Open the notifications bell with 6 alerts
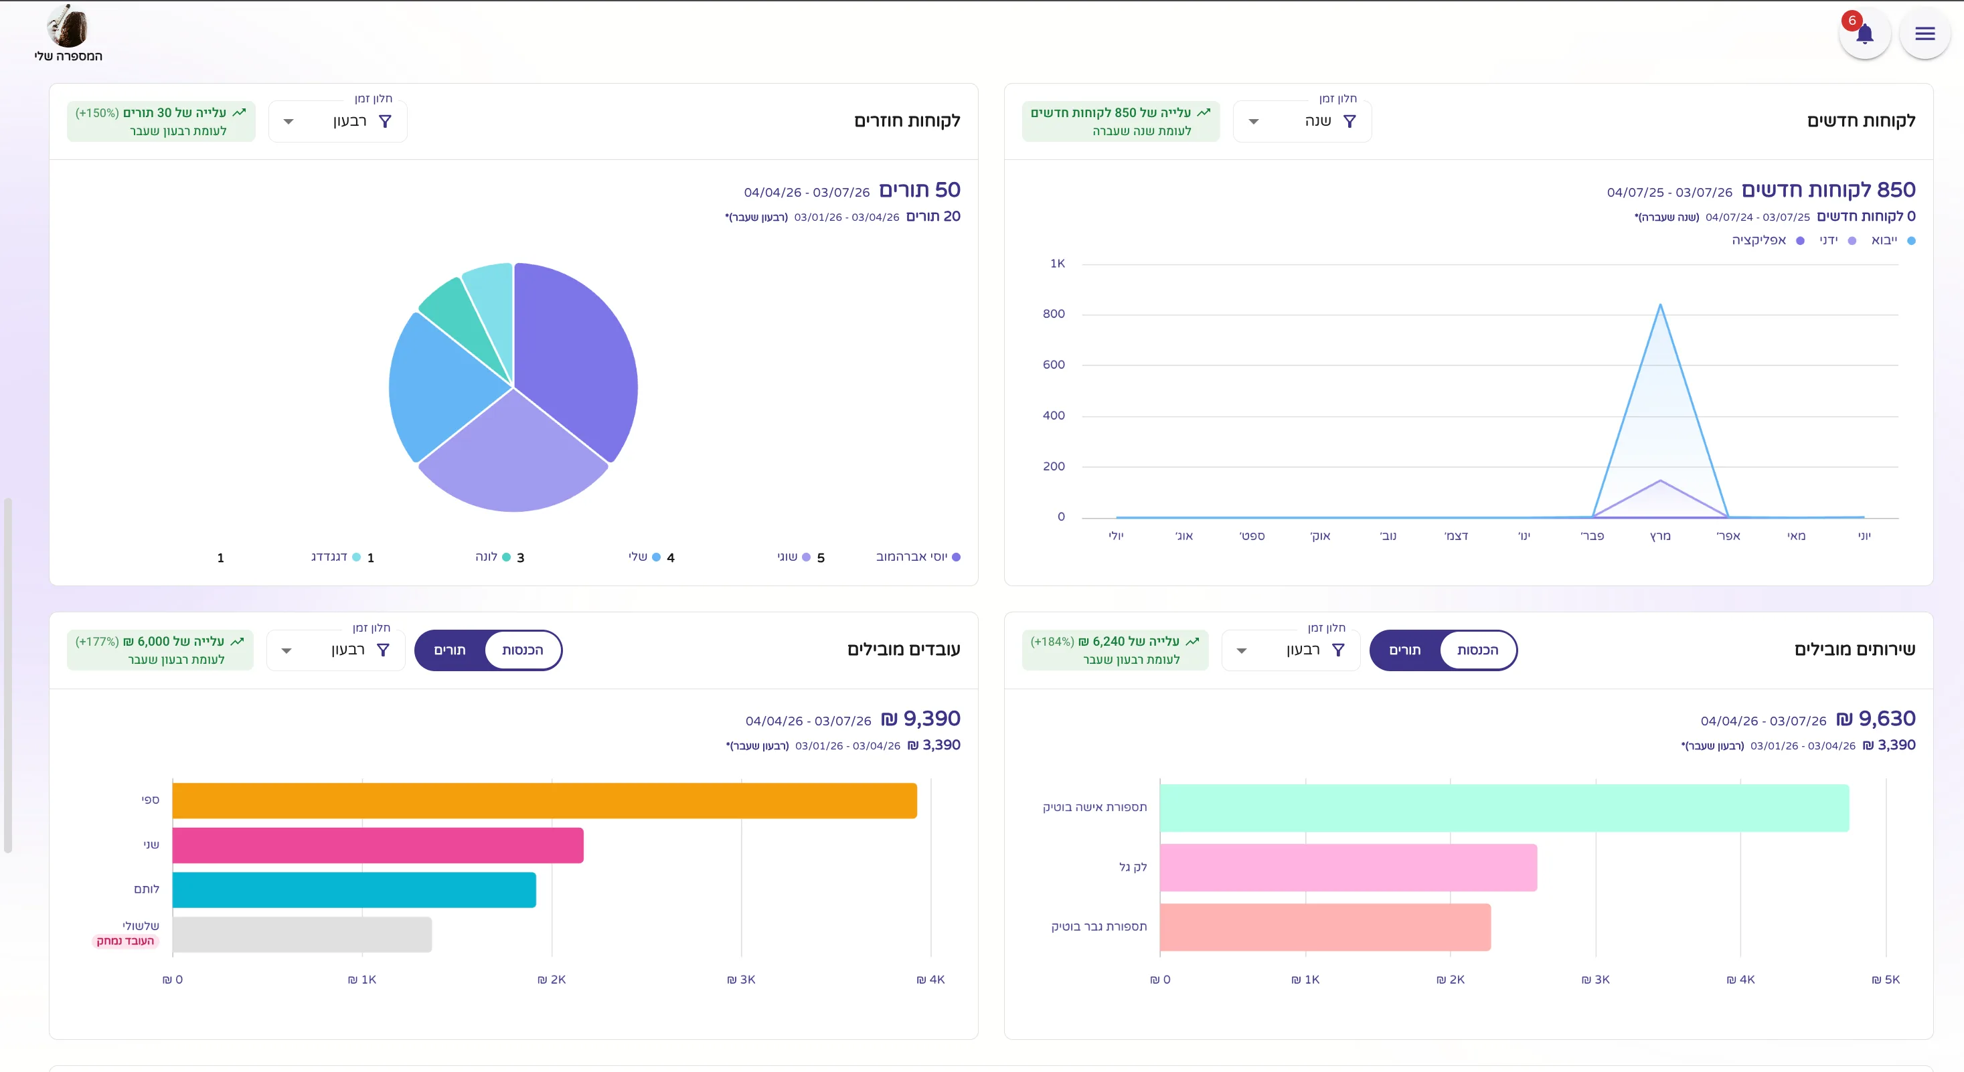Image resolution: width=1964 pixels, height=1072 pixels. coord(1864,33)
